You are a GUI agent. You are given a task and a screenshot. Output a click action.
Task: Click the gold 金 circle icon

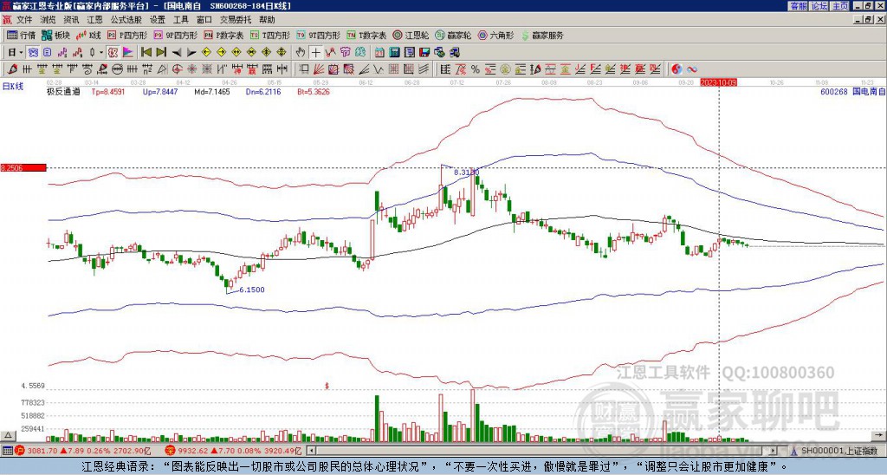click(505, 69)
